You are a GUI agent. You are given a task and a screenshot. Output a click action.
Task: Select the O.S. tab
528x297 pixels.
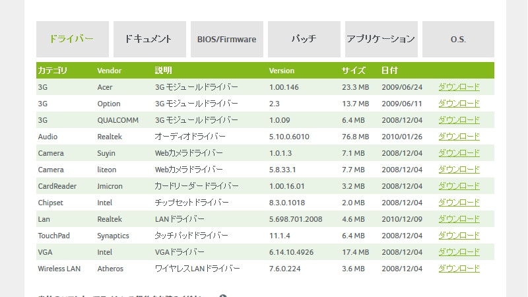(458, 39)
